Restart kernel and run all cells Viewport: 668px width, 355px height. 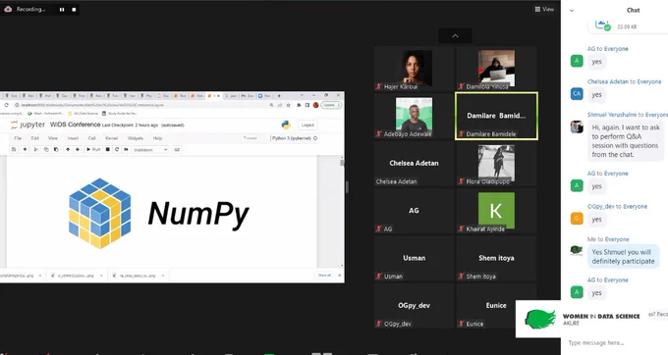point(126,150)
